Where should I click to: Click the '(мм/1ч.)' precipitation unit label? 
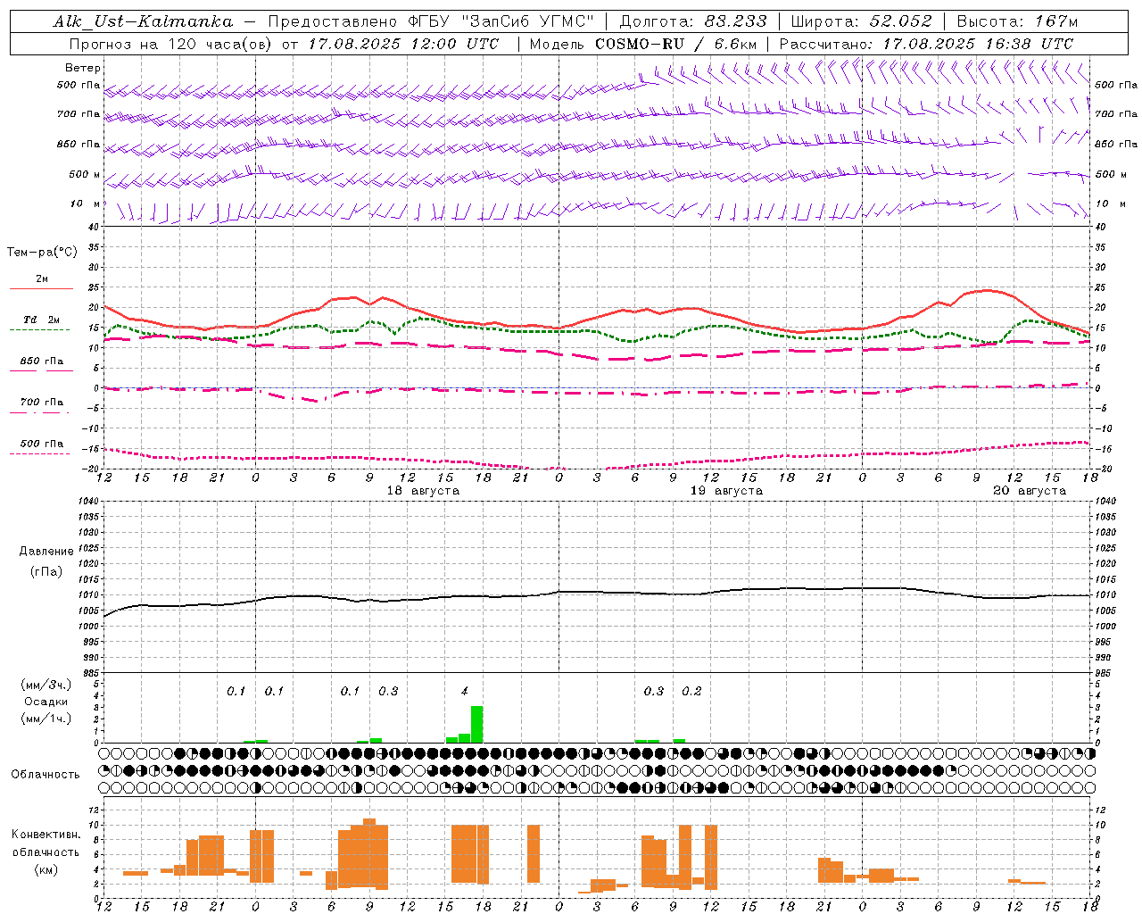(46, 719)
